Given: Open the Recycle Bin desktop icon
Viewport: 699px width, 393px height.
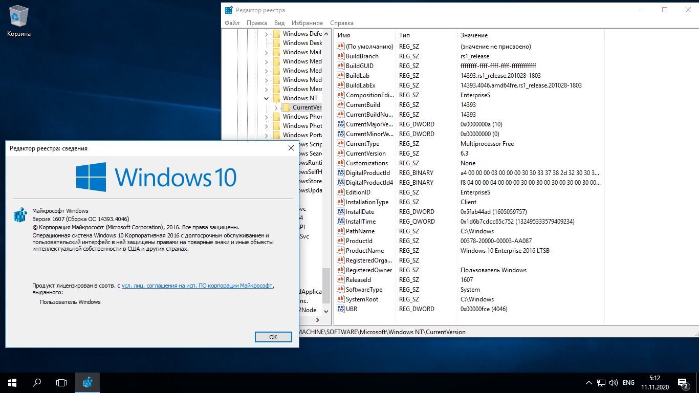Looking at the screenshot, I should (x=19, y=21).
